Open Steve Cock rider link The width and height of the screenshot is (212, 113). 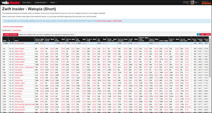pyautogui.click(x=18, y=99)
